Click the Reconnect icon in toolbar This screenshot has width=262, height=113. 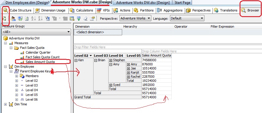click(x=20, y=18)
